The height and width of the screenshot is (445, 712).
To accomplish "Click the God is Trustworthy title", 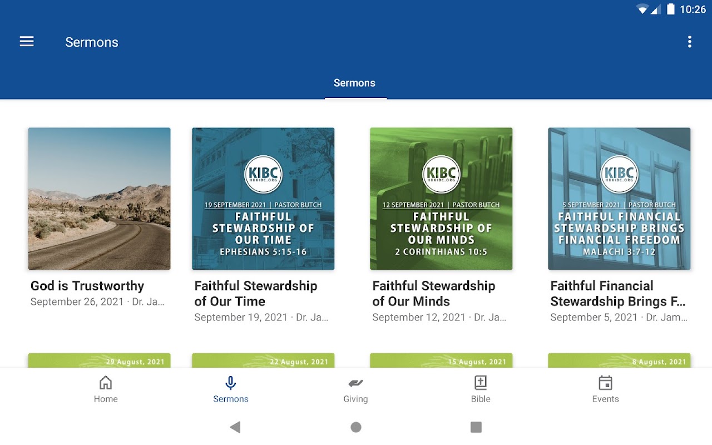I will coord(87,286).
